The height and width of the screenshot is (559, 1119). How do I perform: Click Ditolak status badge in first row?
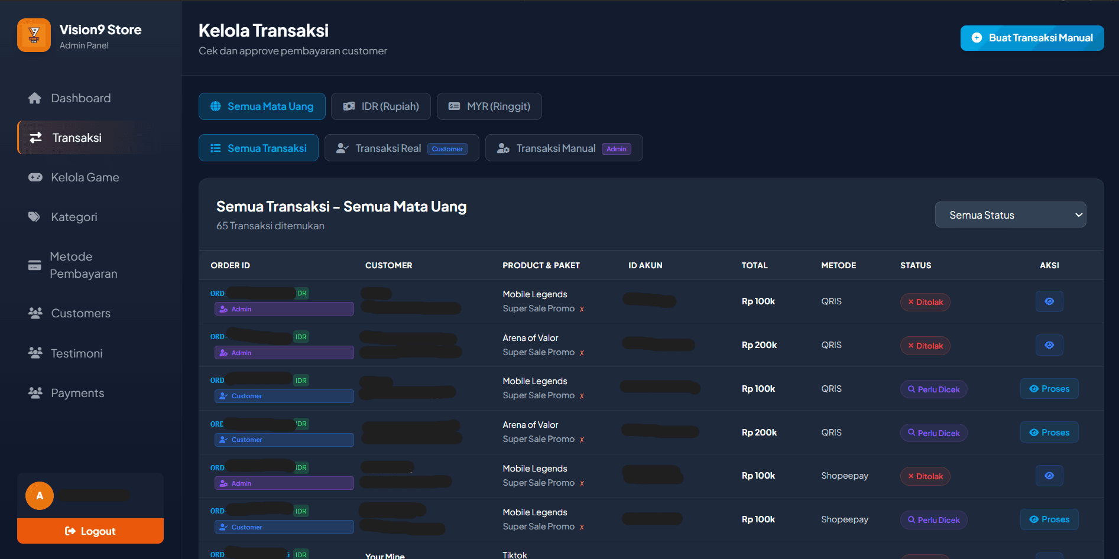coord(925,302)
